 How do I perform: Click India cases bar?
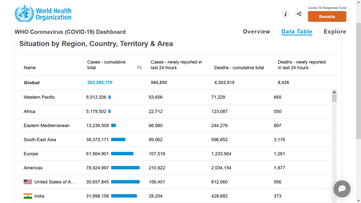[124, 196]
